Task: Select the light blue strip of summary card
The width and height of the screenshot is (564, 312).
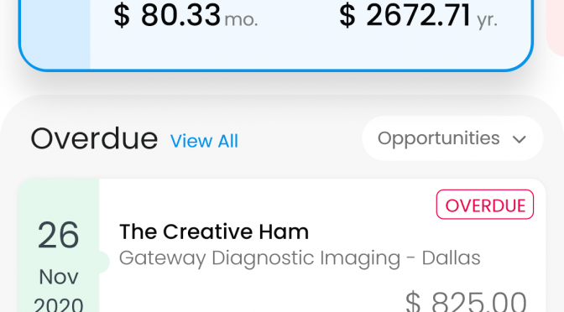Action: [55, 34]
